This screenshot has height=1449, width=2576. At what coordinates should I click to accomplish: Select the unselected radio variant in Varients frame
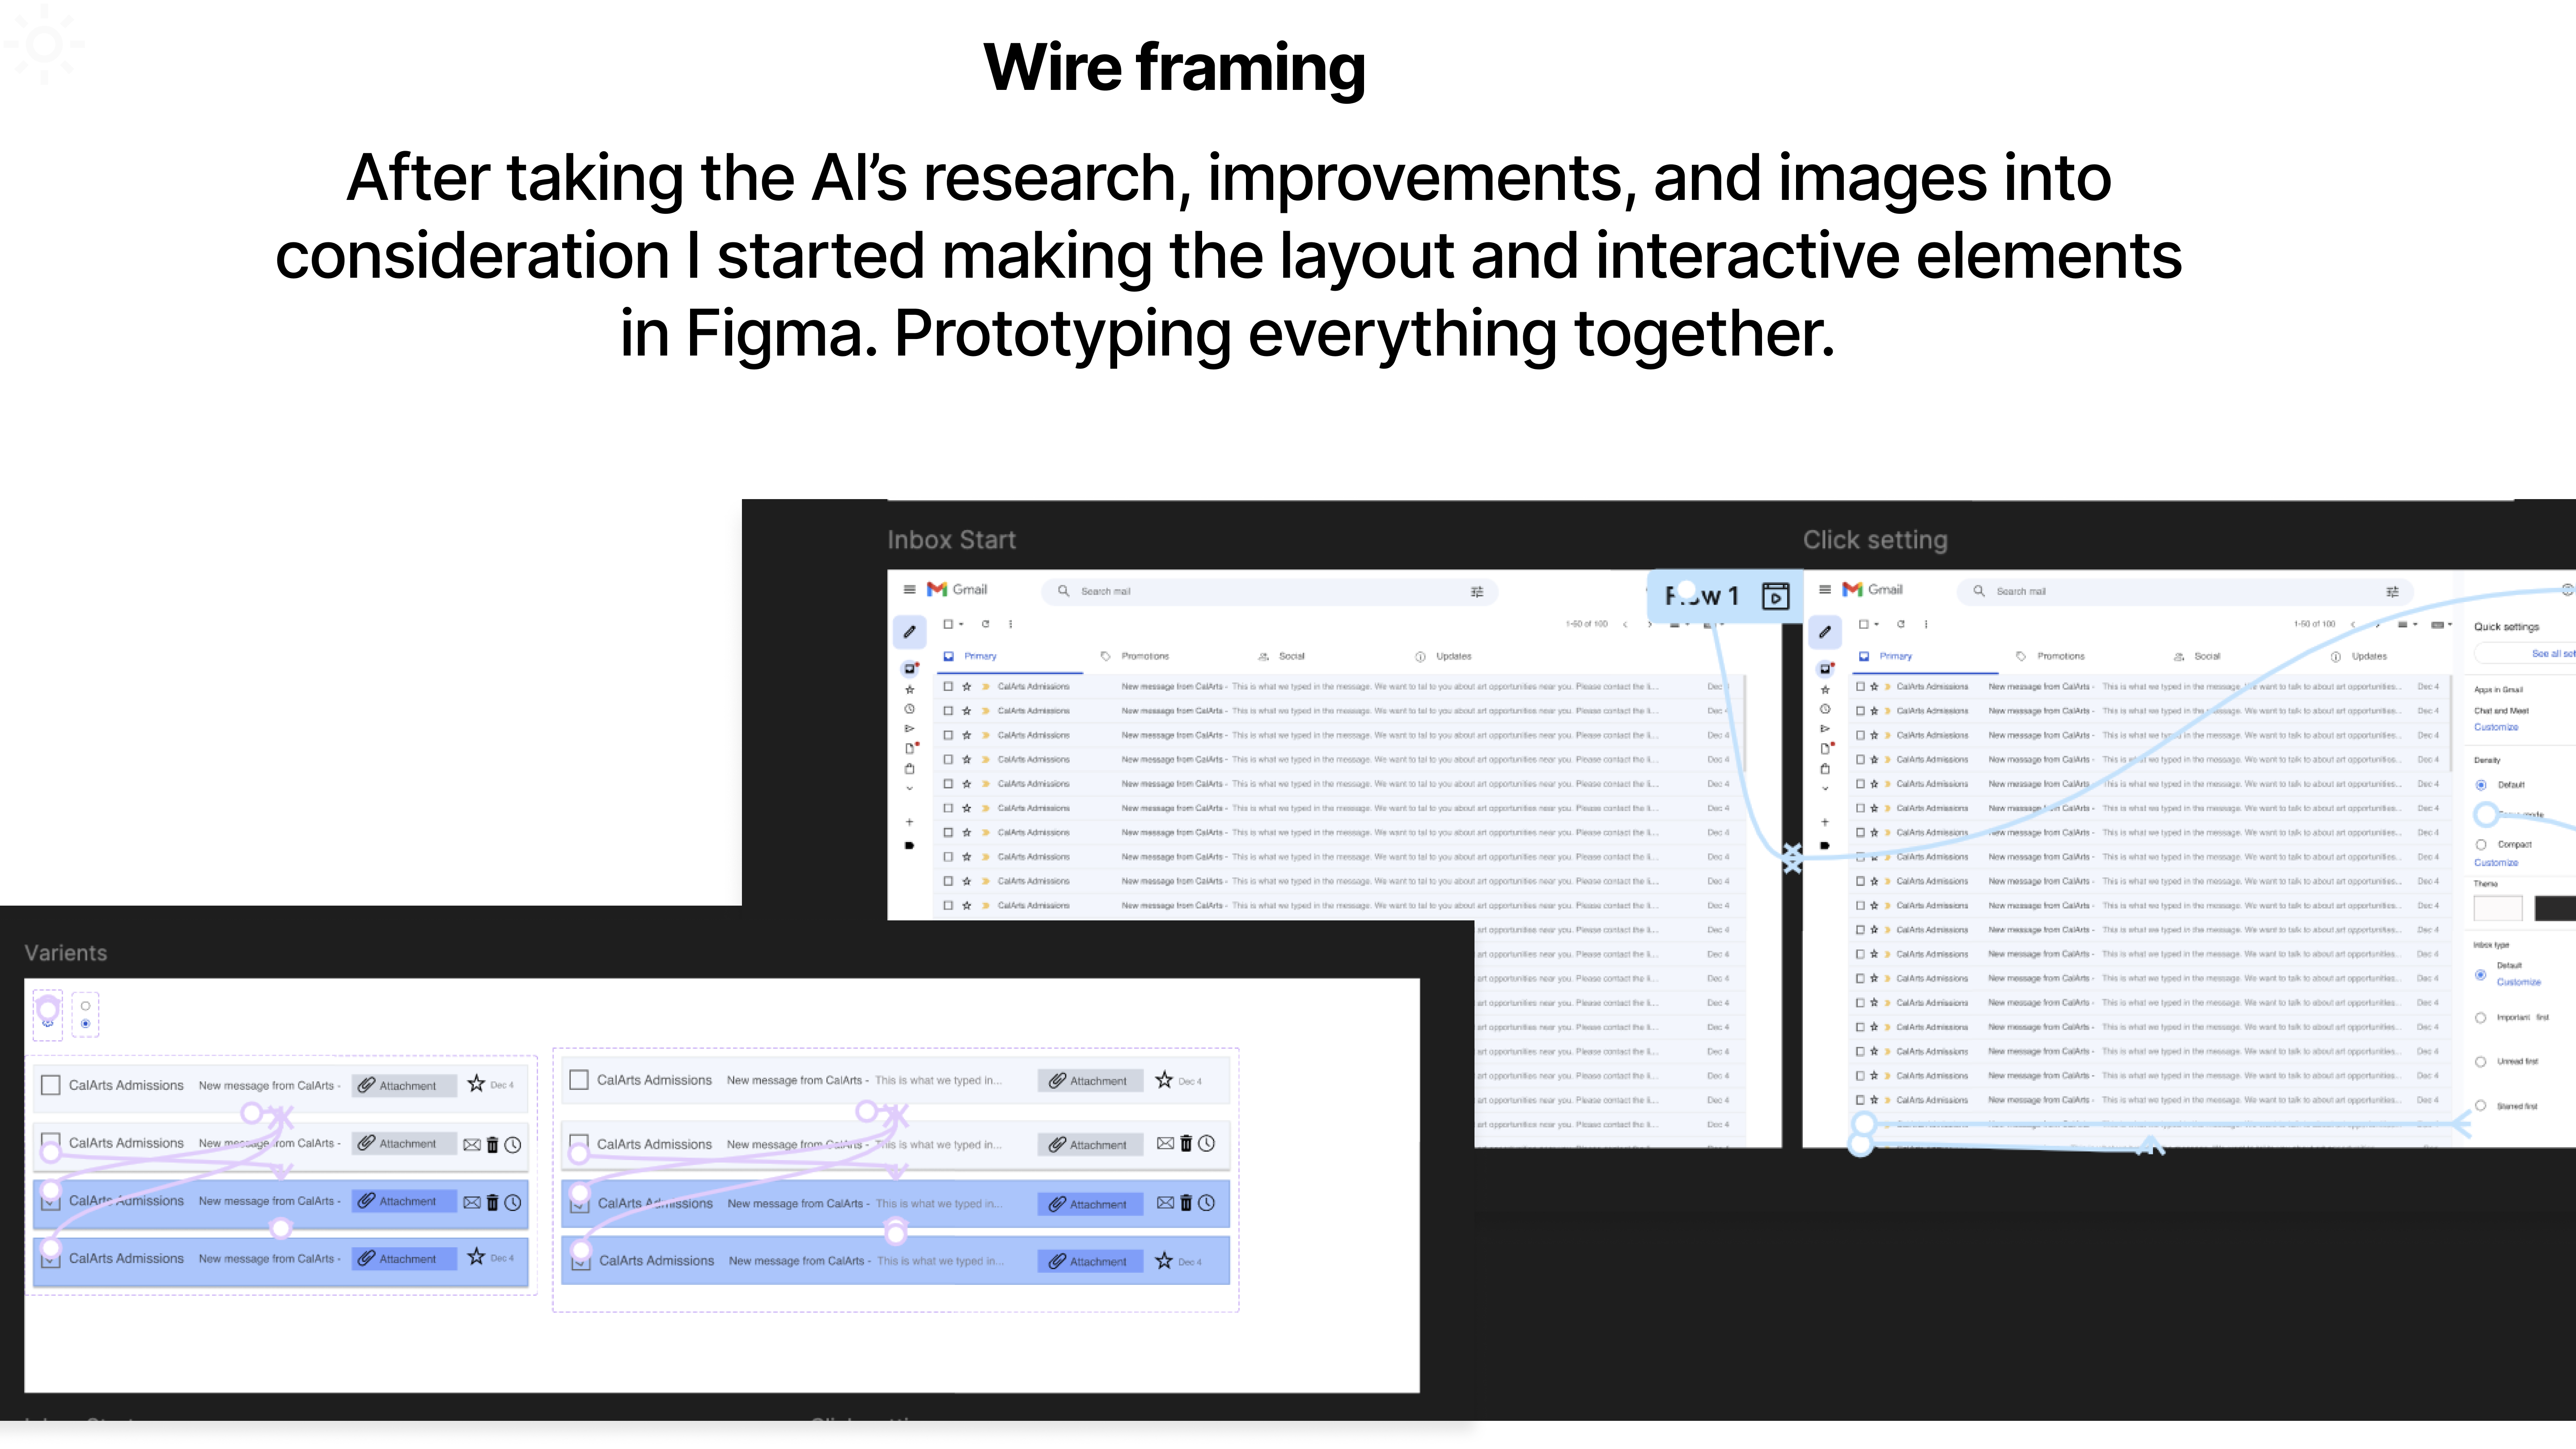tap(86, 1006)
